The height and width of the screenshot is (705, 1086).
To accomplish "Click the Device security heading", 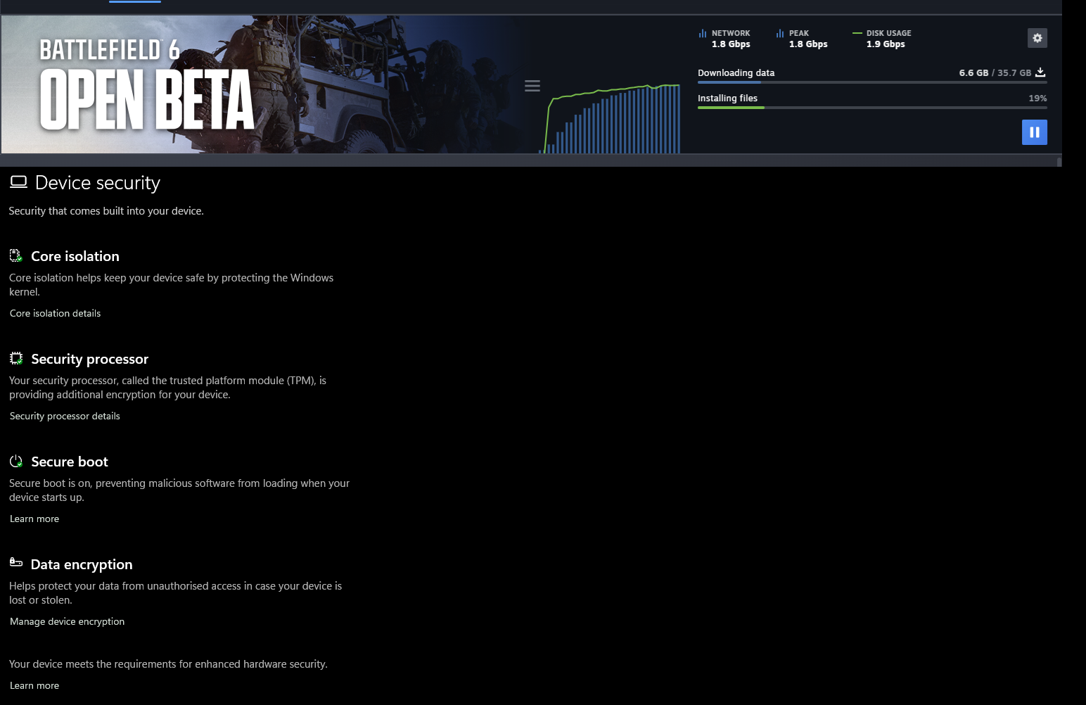I will tap(98, 183).
